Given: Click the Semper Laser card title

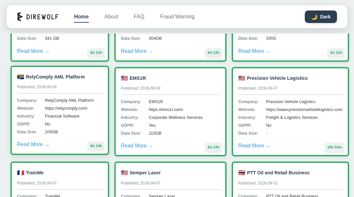Looking at the screenshot, I should [145, 173].
